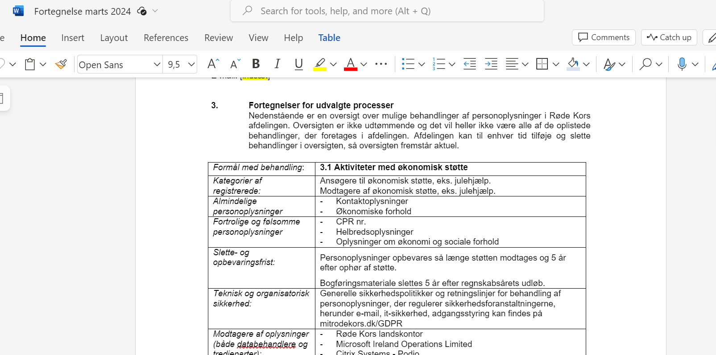
Task: Grow the font size
Action: pos(213,64)
